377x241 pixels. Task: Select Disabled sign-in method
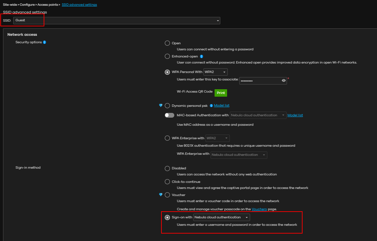pyautogui.click(x=167, y=168)
